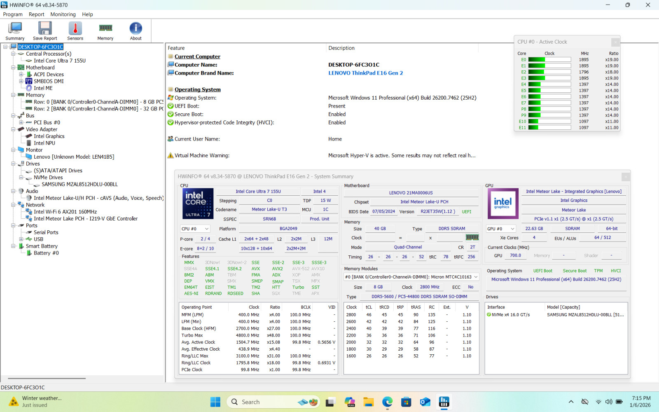The height and width of the screenshot is (412, 659).
Task: Click the P8 core clock bar
Action: click(549, 109)
